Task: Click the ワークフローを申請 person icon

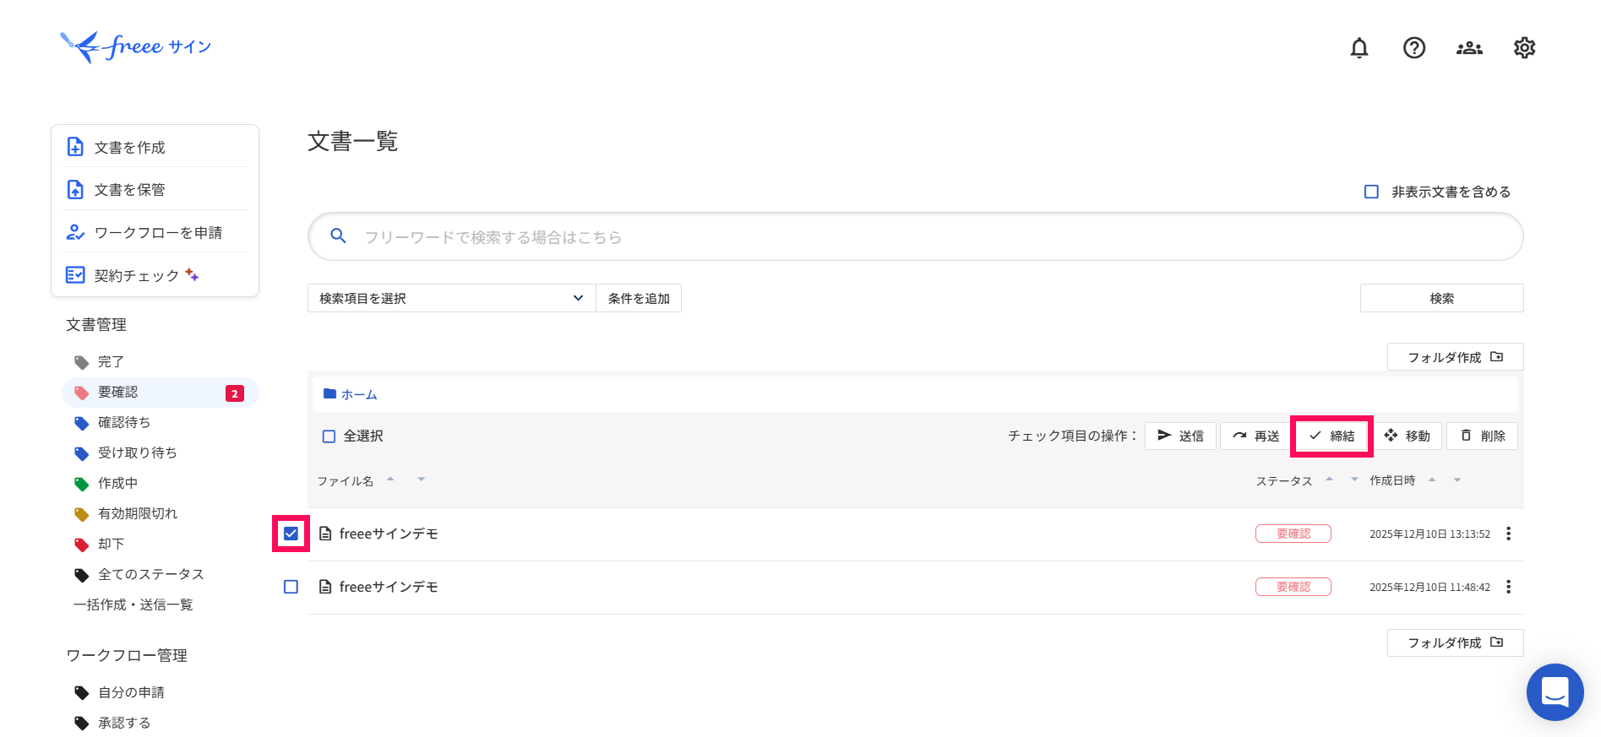Action: [x=75, y=232]
